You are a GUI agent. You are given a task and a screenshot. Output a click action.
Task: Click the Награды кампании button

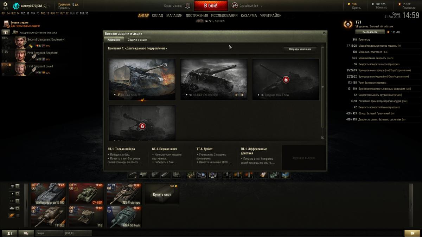(300, 49)
